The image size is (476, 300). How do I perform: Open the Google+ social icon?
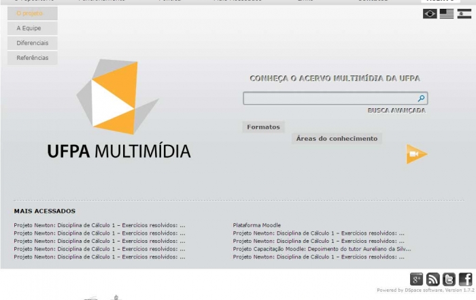(416, 279)
